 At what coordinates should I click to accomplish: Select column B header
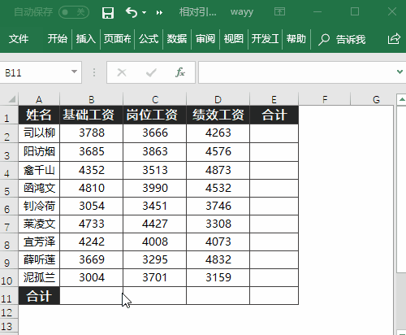coord(92,99)
